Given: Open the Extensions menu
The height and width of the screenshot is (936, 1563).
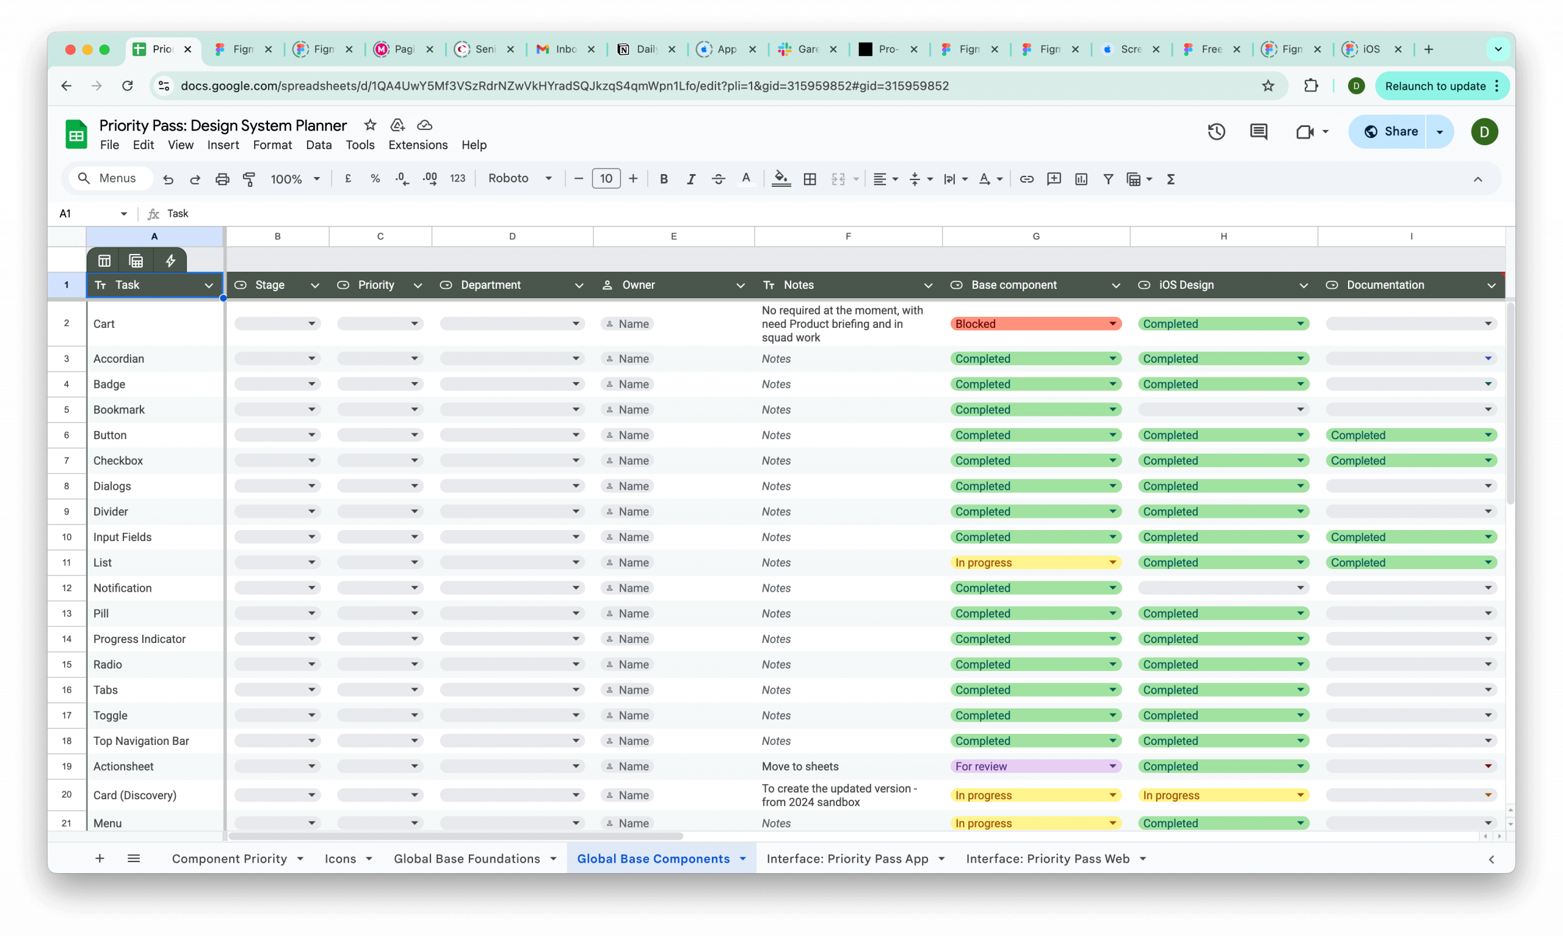Looking at the screenshot, I should (418, 145).
